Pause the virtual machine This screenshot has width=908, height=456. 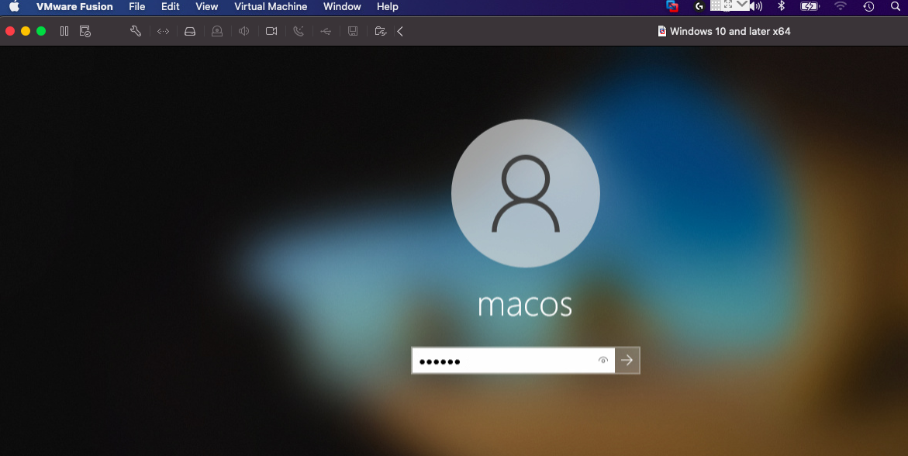point(64,31)
